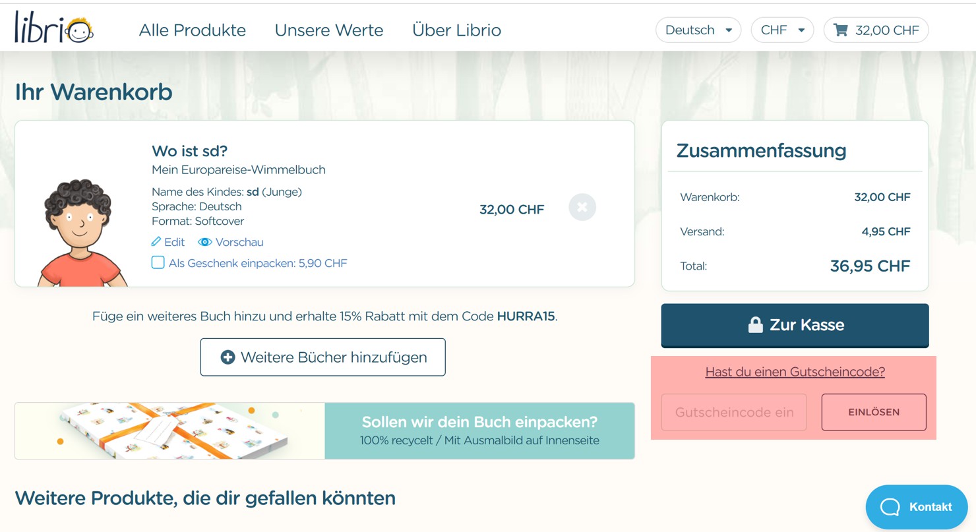Screen dimensions: 976x532
Task: Open the shopping cart showing 32,00 CHF
Action: point(876,30)
